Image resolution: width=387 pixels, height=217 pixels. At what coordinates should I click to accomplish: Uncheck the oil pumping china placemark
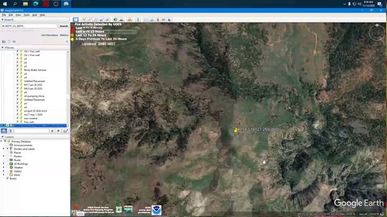pyautogui.click(x=18, y=96)
